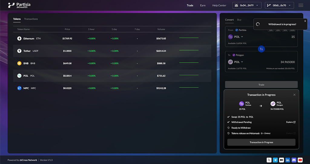The image size is (310, 164).
Task: Close the Transaction in Progress panel
Action: point(294,95)
